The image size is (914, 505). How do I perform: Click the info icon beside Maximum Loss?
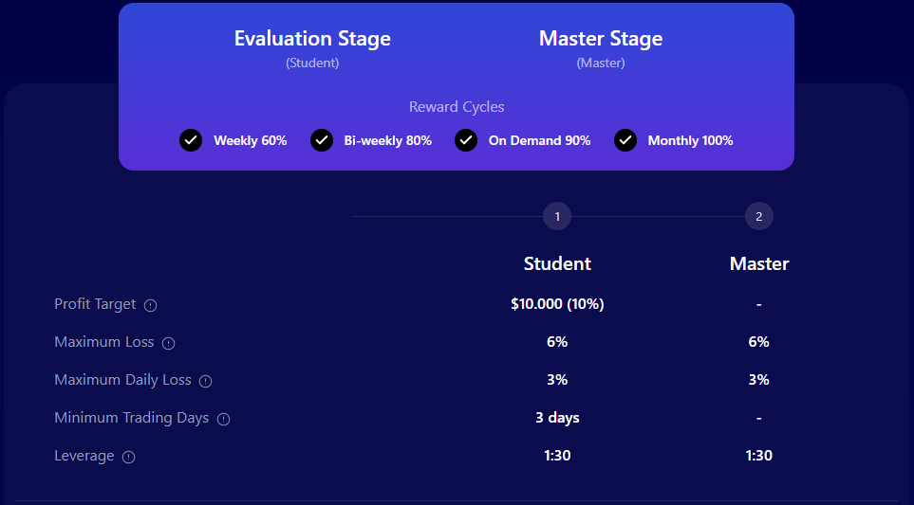click(x=168, y=343)
